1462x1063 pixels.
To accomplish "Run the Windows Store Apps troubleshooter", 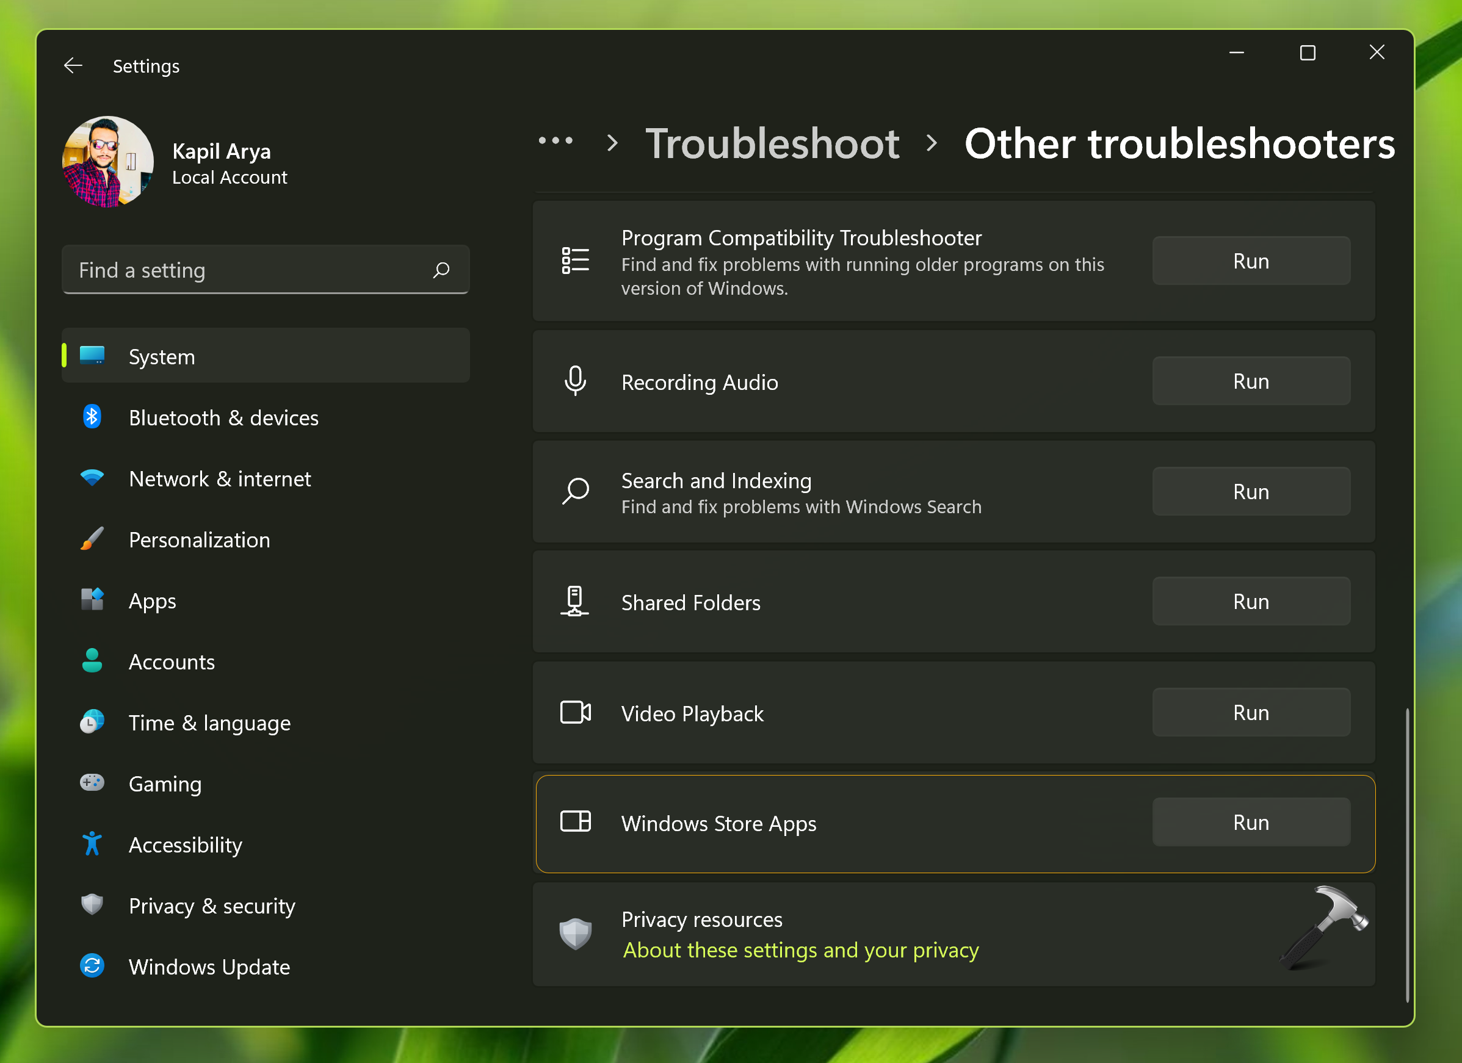I will (1250, 822).
